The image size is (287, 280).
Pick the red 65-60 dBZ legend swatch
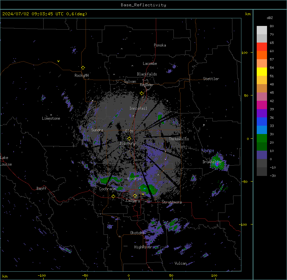coord(262,47)
